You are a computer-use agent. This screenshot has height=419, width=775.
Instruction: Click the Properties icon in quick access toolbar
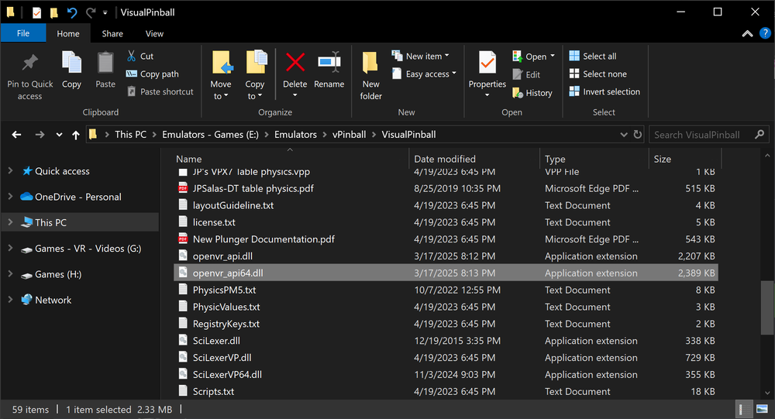click(x=36, y=12)
